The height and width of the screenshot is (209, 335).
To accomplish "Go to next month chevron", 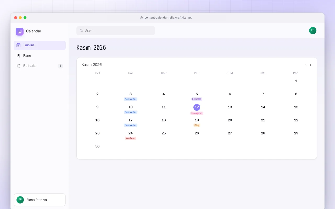I will (x=311, y=65).
